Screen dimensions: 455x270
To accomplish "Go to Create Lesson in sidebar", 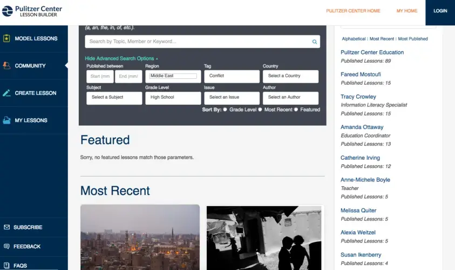I will coord(34,93).
